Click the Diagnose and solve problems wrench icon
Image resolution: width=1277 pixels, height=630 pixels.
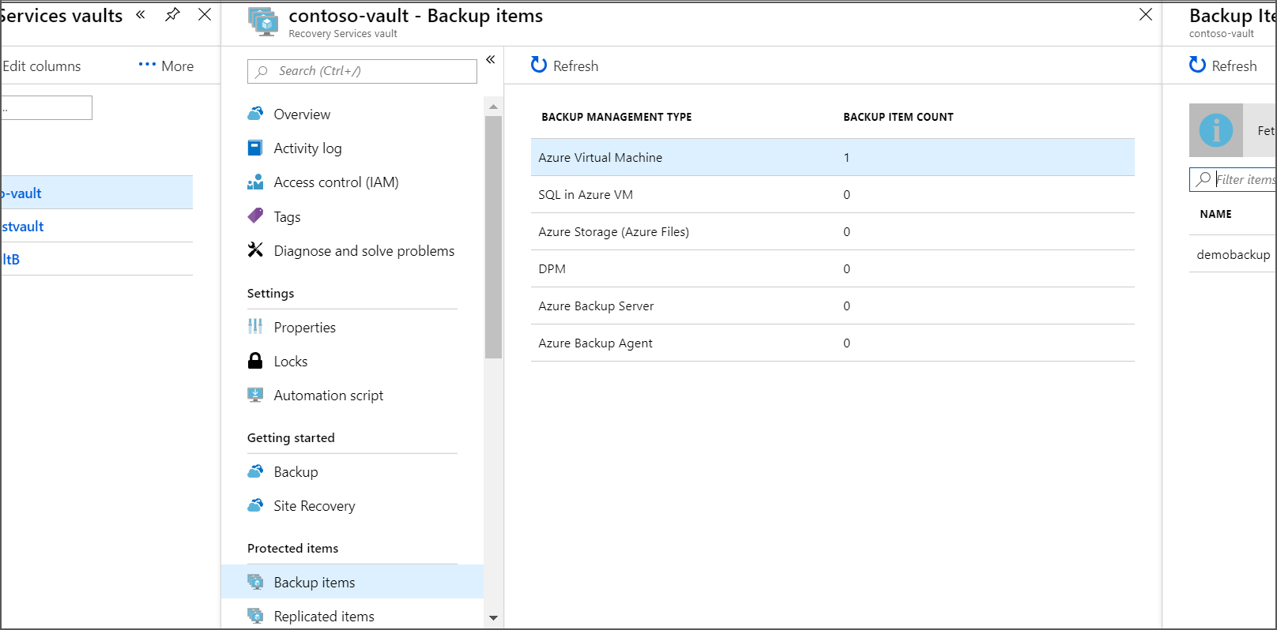point(255,249)
